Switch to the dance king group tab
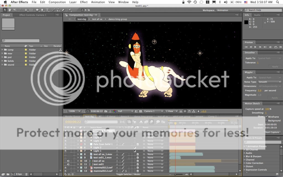 118,19
